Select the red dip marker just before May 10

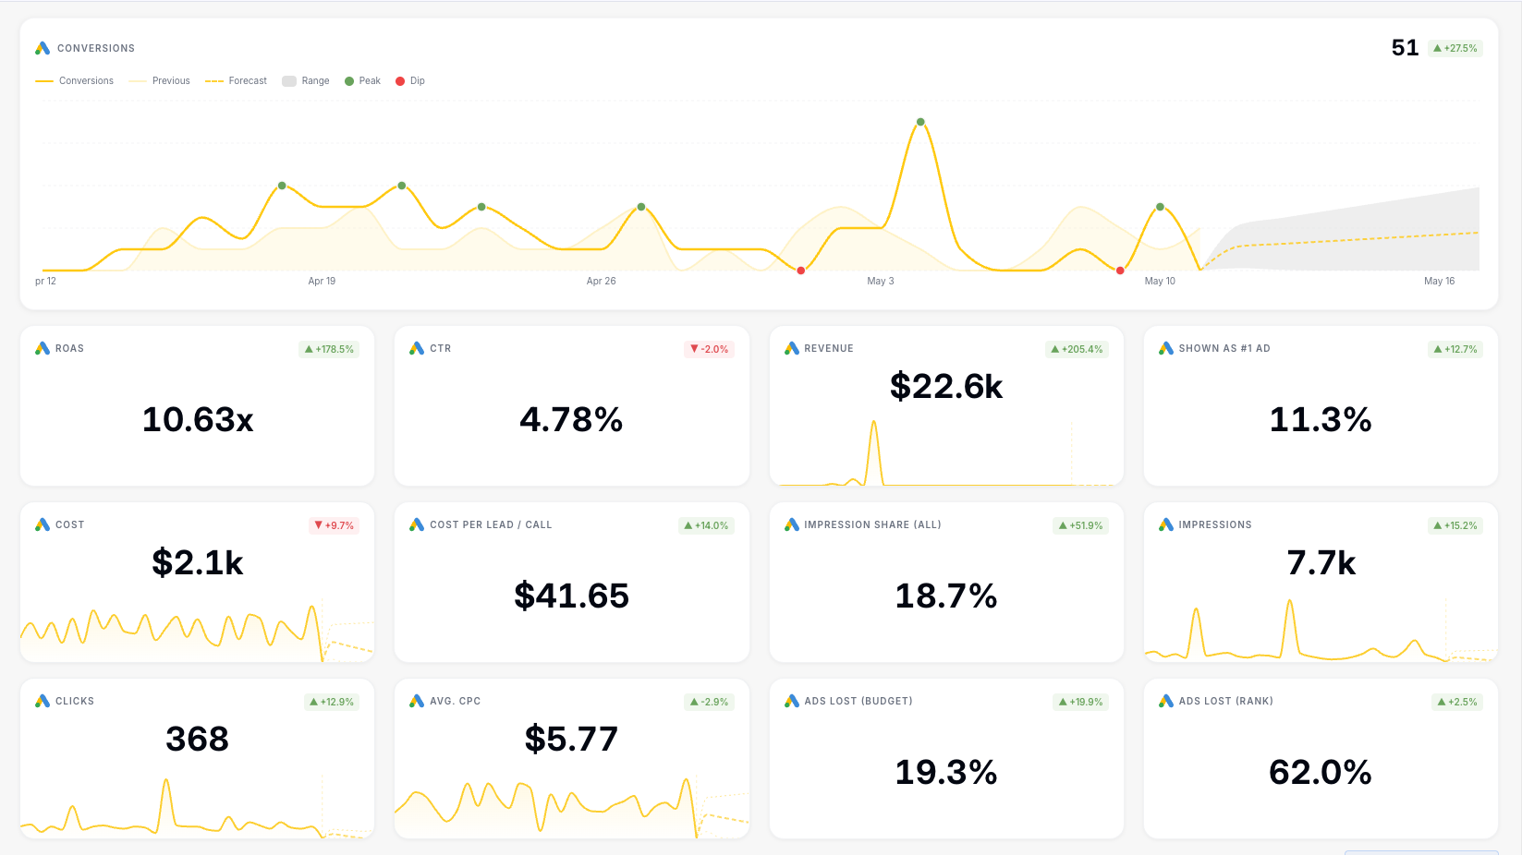1120,271
